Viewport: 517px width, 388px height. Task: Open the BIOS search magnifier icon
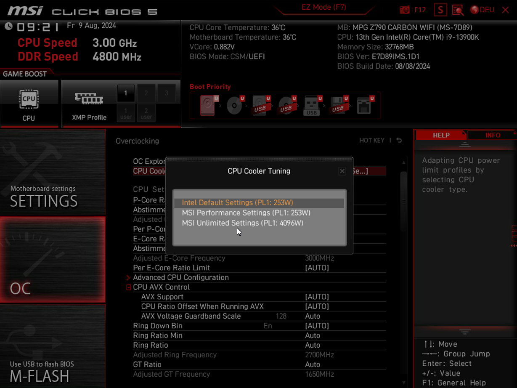tap(458, 10)
